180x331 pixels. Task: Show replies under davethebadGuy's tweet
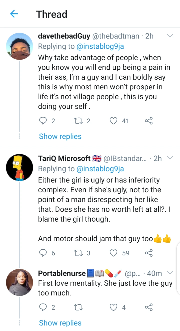tap(60, 136)
